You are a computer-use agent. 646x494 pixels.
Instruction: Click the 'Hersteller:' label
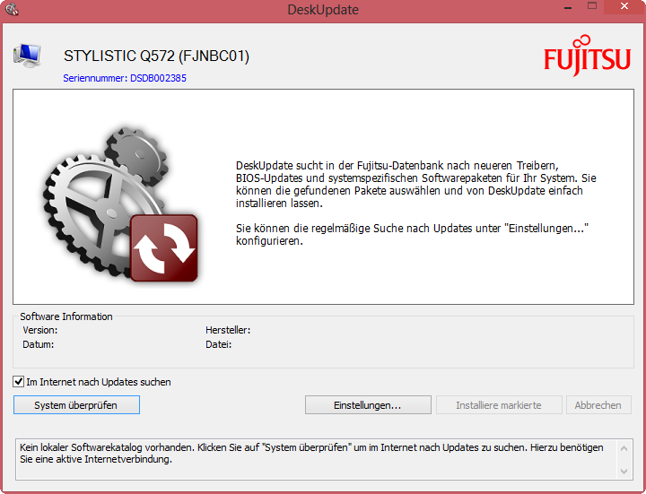[228, 330]
